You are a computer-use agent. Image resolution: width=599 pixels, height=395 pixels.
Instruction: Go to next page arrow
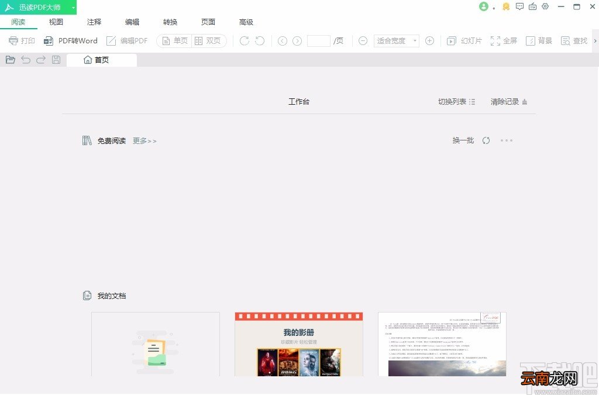tap(297, 41)
